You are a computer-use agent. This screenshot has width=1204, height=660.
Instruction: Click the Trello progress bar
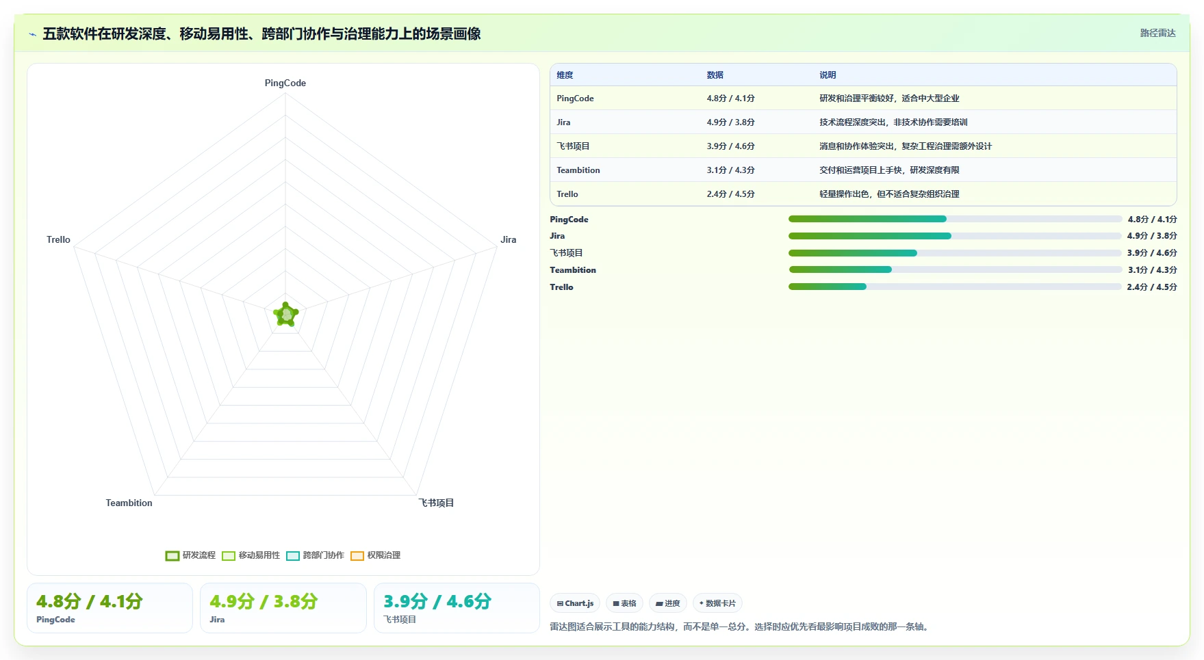[x=955, y=287]
